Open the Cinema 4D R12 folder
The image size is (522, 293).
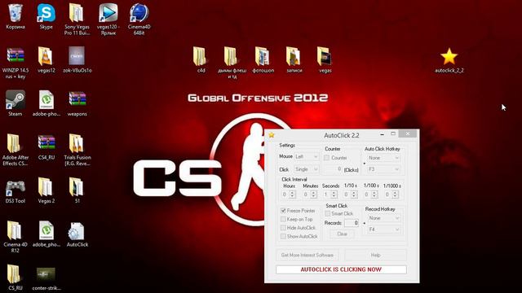(x=15, y=237)
